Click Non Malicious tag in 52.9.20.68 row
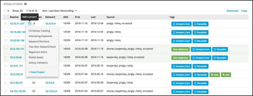 click(181, 58)
